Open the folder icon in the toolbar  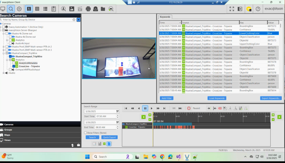tap(103, 9)
